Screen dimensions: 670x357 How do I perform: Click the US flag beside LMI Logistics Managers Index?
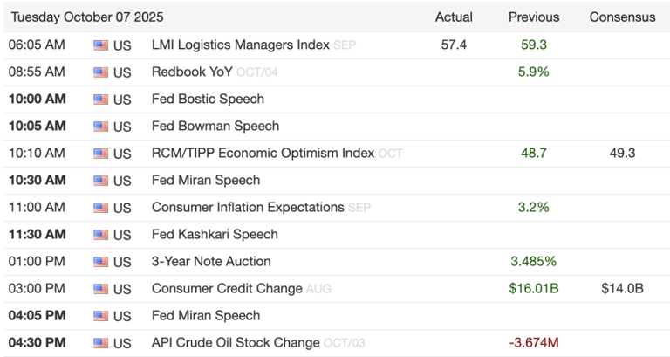point(100,45)
